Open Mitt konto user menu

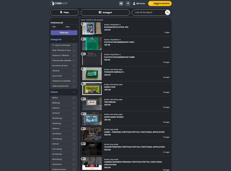tap(139, 4)
